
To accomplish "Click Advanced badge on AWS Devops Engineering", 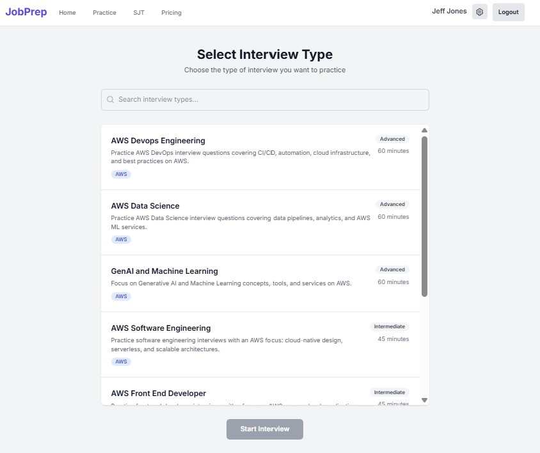I will pos(392,139).
